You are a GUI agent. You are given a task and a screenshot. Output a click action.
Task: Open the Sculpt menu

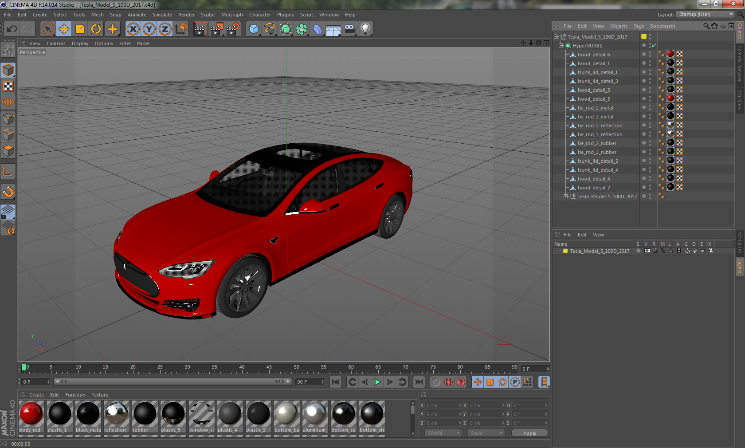coord(208,15)
